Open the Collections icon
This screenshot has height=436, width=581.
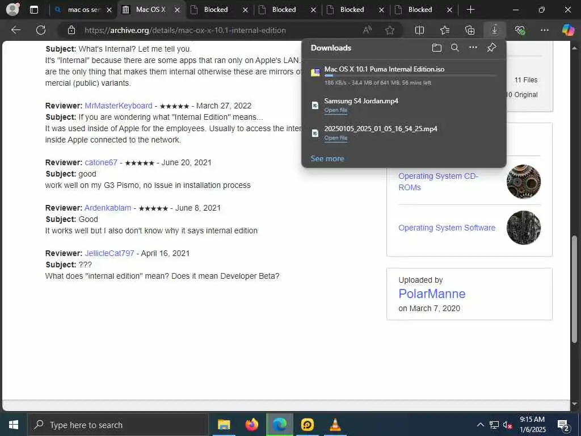tap(469, 30)
